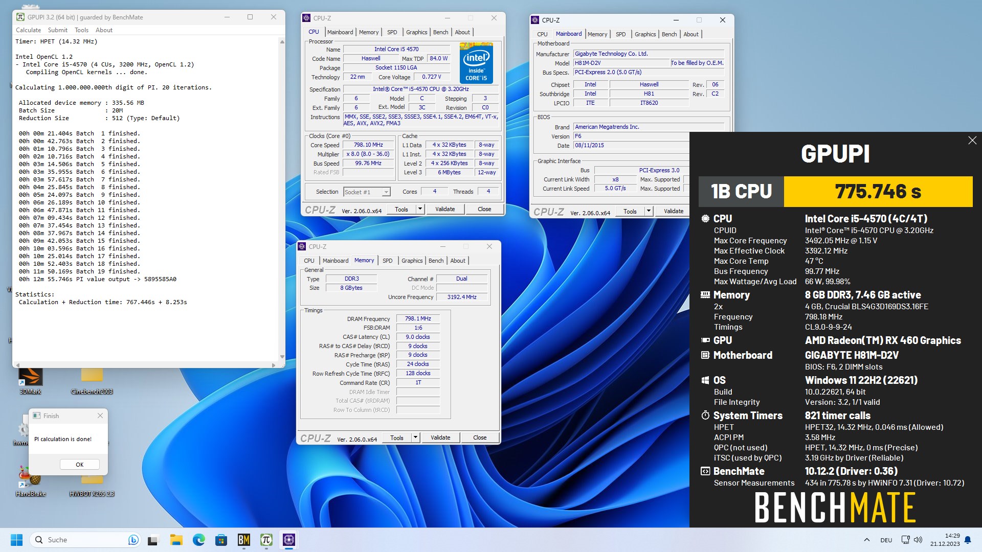Open the Submit menu in GPUPI
The width and height of the screenshot is (982, 552).
point(57,30)
